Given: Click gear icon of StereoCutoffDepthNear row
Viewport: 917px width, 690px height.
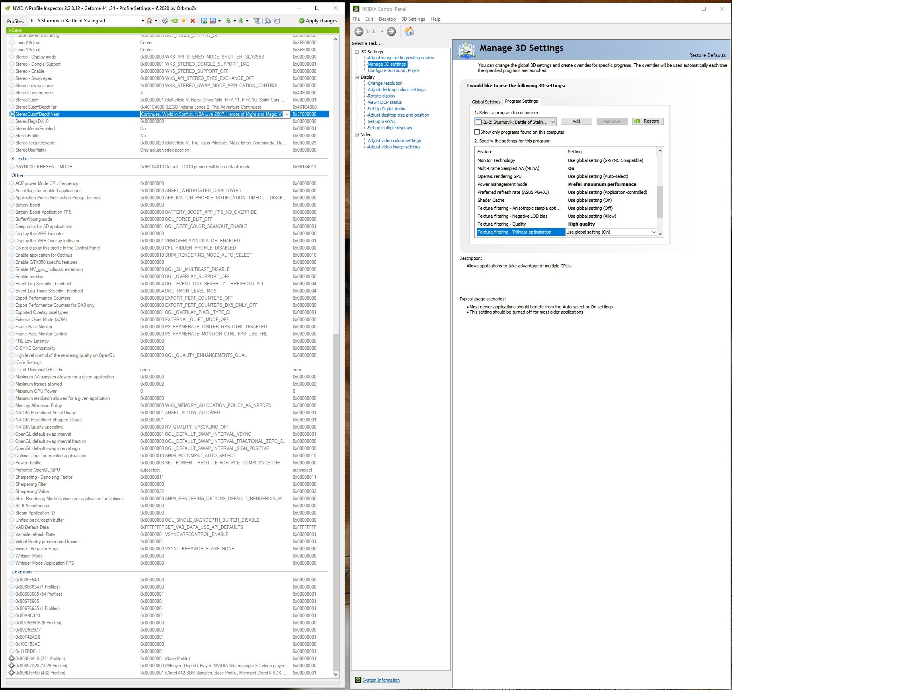Looking at the screenshot, I should pyautogui.click(x=12, y=114).
